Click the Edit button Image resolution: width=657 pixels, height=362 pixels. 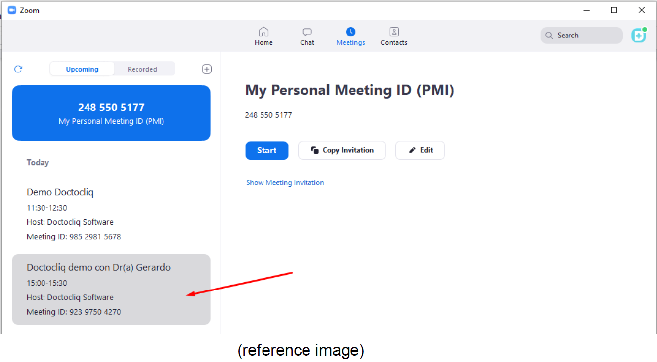[420, 150]
